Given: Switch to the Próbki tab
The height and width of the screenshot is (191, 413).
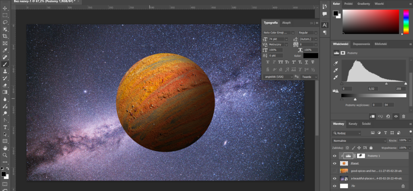Looking at the screenshot, I should tap(348, 4).
